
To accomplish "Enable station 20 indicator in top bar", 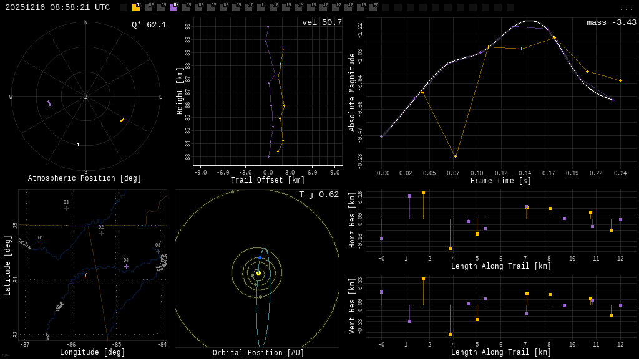I will (x=373, y=7).
